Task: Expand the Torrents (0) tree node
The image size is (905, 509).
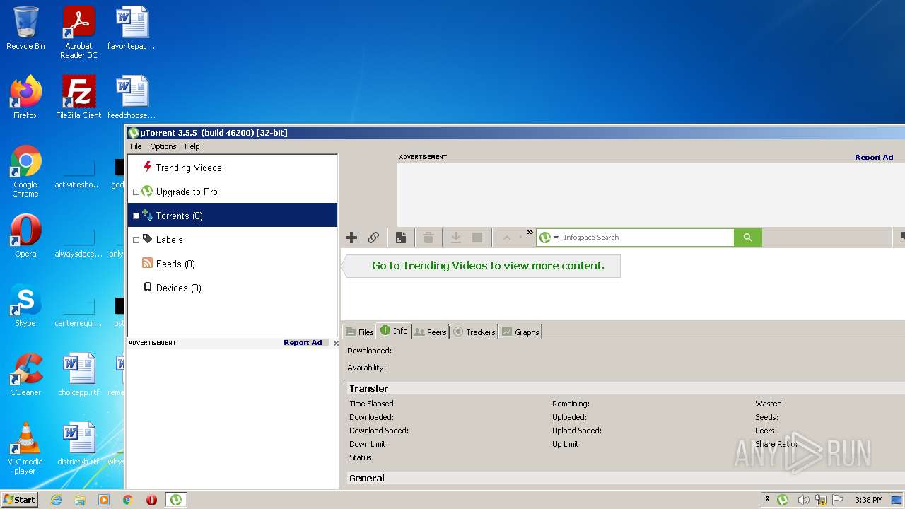Action: pos(136,216)
